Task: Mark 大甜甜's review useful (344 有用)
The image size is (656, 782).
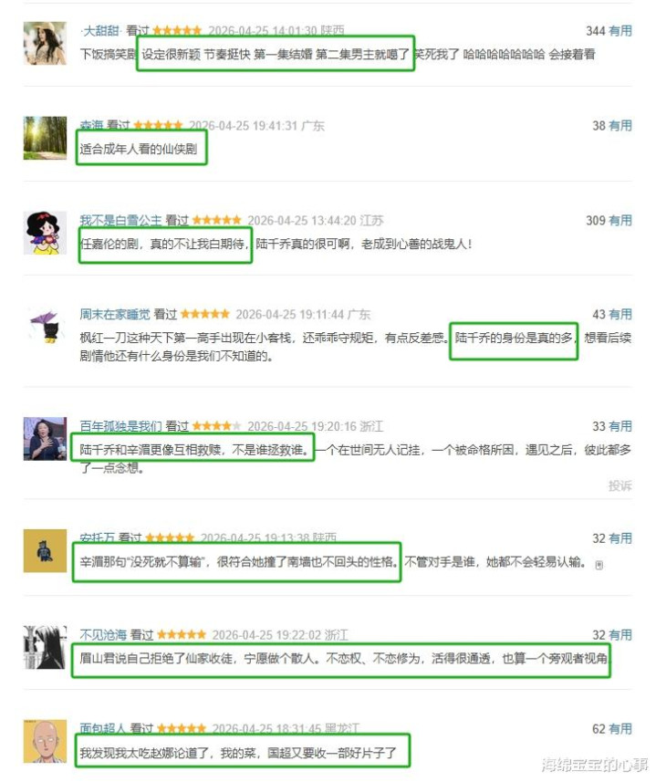Action: click(620, 31)
